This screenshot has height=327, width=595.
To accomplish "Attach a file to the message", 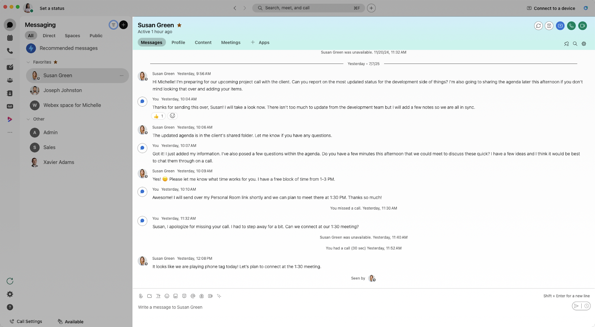I will [x=141, y=296].
